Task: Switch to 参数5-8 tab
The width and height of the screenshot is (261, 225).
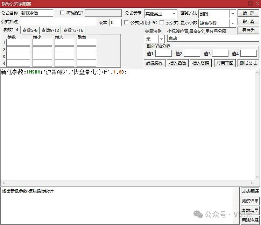Action: [30, 30]
